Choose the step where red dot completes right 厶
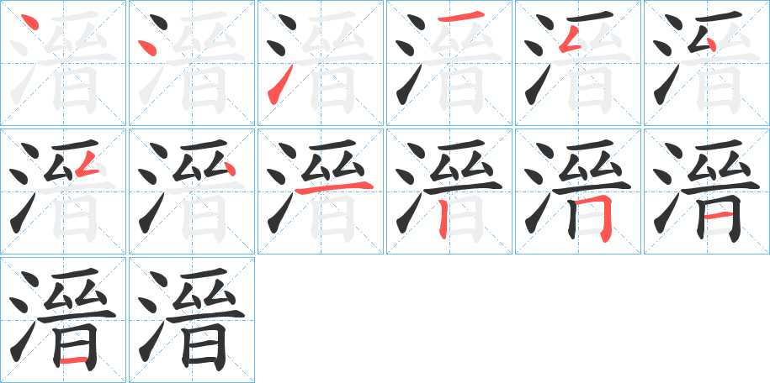Viewport: 770px width, 383px height. tap(192, 191)
